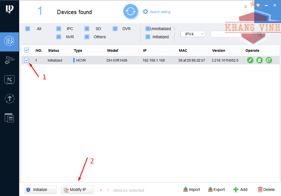Toggle the SD filter checkbox
The height and width of the screenshot is (196, 281).
[87, 29]
